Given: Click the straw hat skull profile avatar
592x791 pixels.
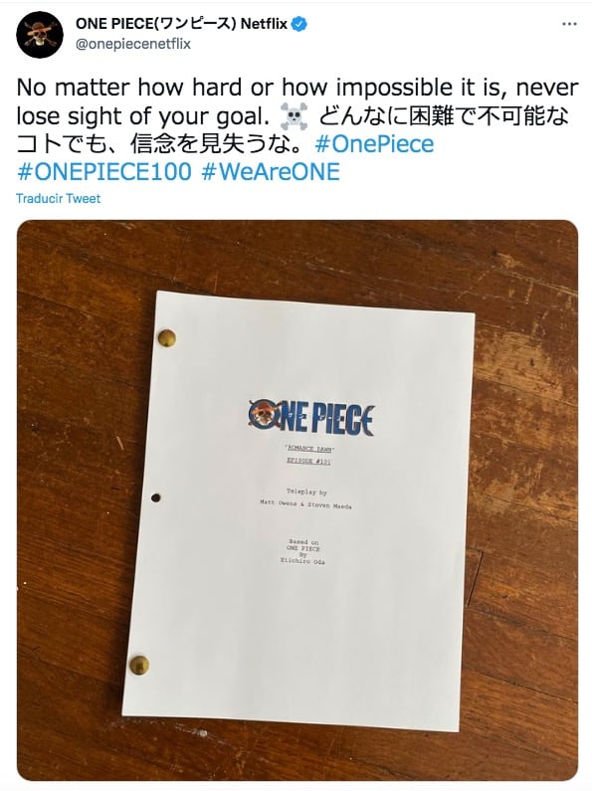Looking at the screenshot, I should (40, 34).
